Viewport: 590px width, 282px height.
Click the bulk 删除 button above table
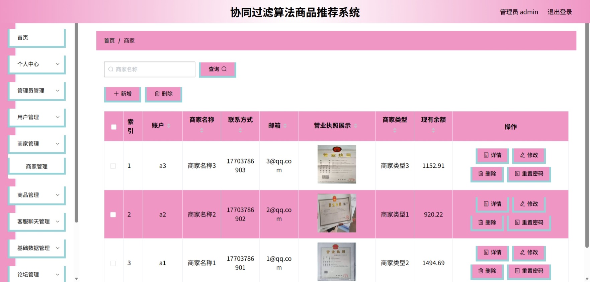163,94
